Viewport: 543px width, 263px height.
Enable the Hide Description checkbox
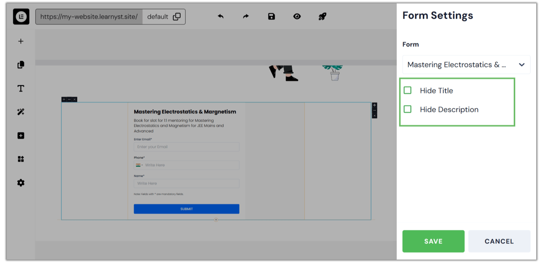[408, 109]
